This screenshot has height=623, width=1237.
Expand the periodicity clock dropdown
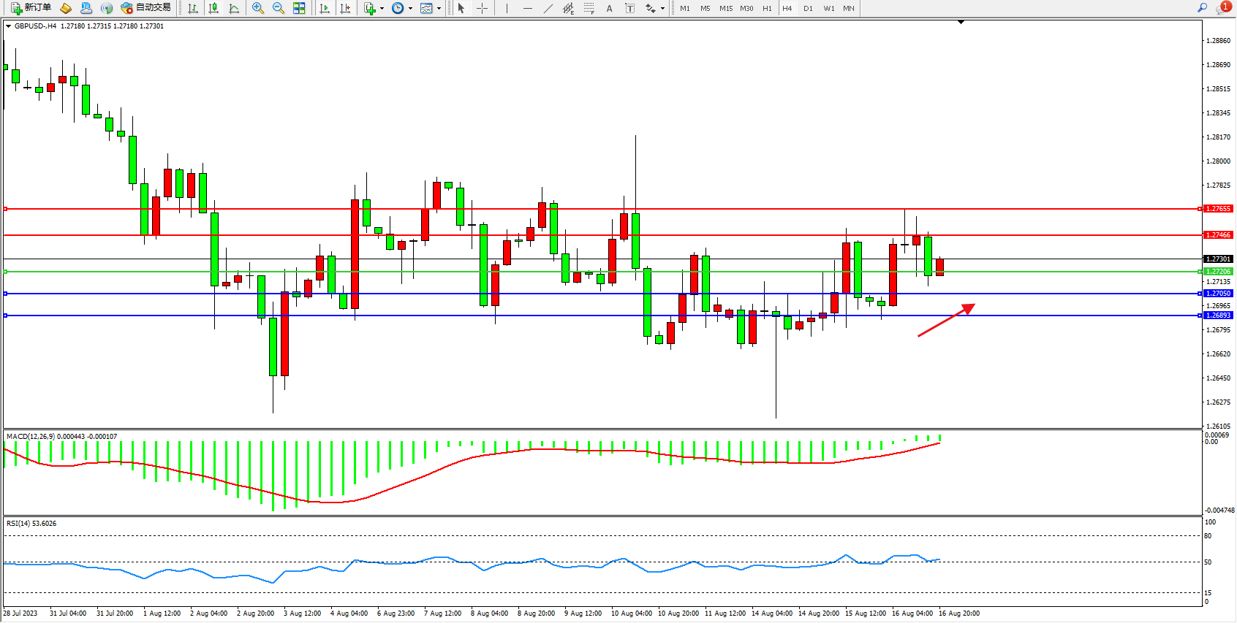pos(410,9)
